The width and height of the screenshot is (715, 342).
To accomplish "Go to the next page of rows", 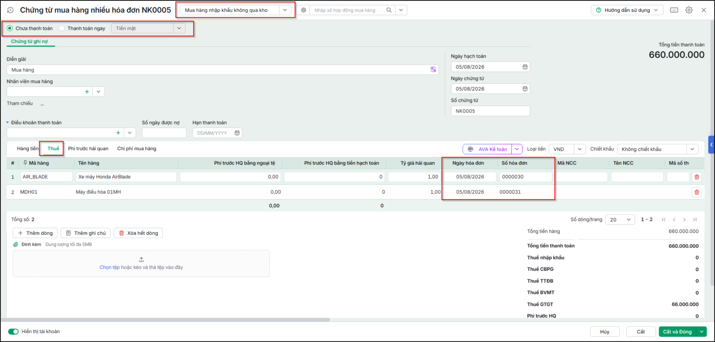I will [685, 219].
